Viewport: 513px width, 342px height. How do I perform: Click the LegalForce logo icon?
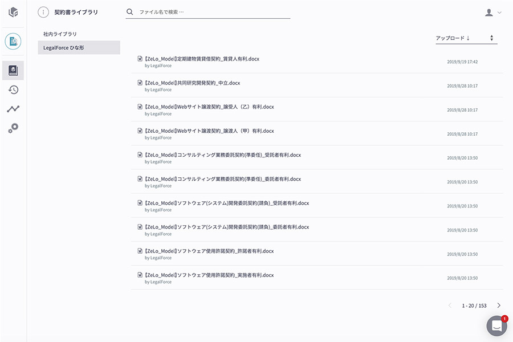pos(13,13)
